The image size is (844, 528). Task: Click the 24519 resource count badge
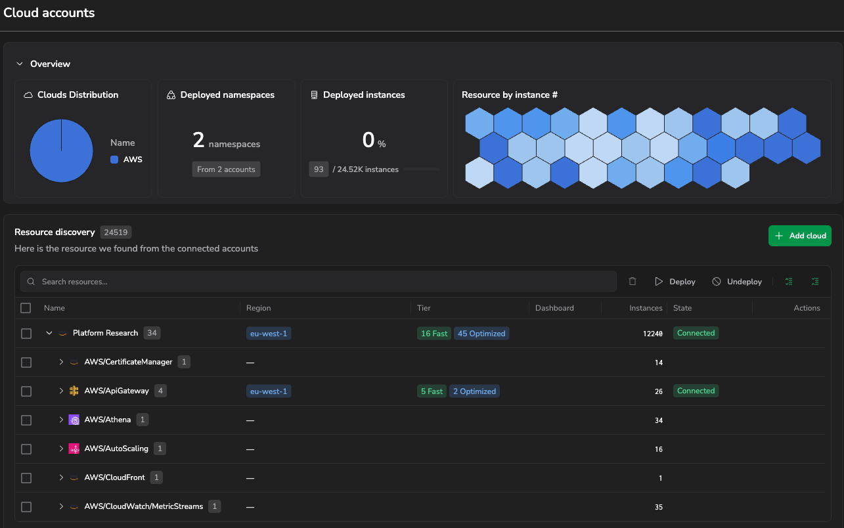point(116,232)
